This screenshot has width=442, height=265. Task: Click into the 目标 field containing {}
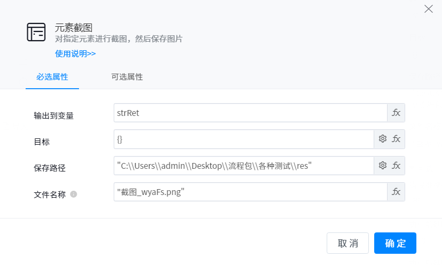point(243,139)
